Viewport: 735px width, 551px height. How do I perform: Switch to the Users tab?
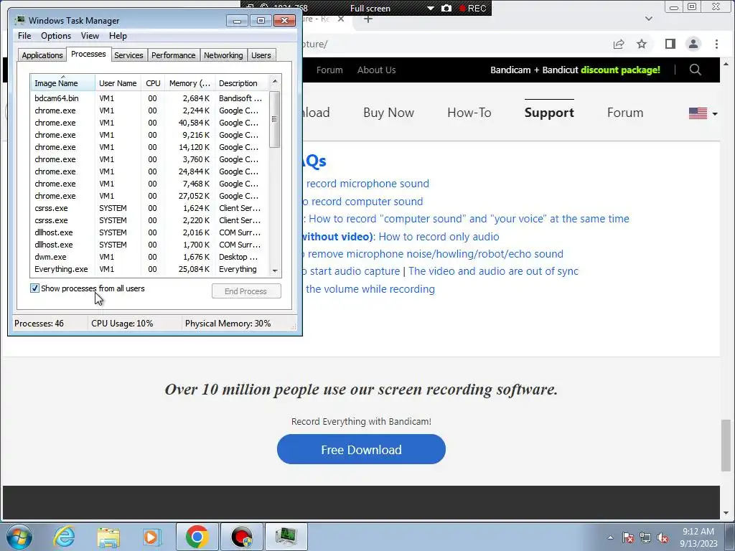[261, 55]
